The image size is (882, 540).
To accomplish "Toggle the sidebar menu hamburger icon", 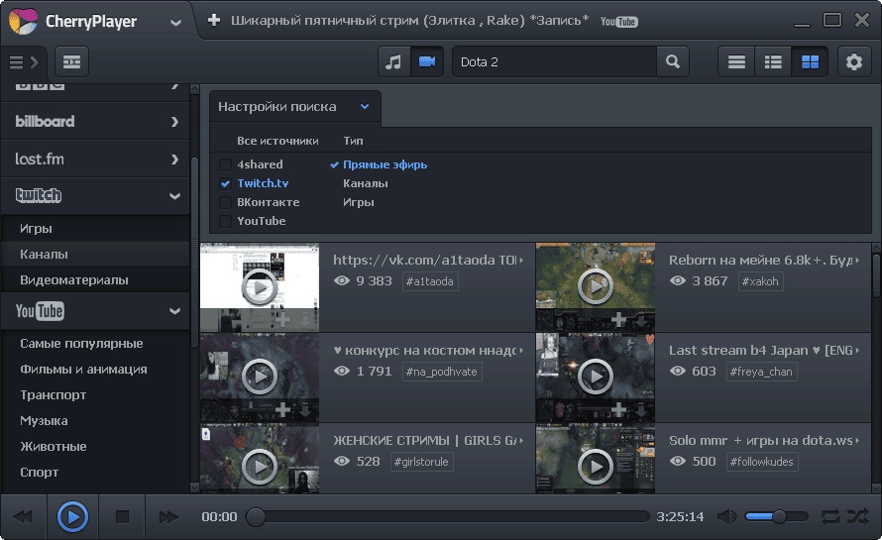I will (16, 61).
